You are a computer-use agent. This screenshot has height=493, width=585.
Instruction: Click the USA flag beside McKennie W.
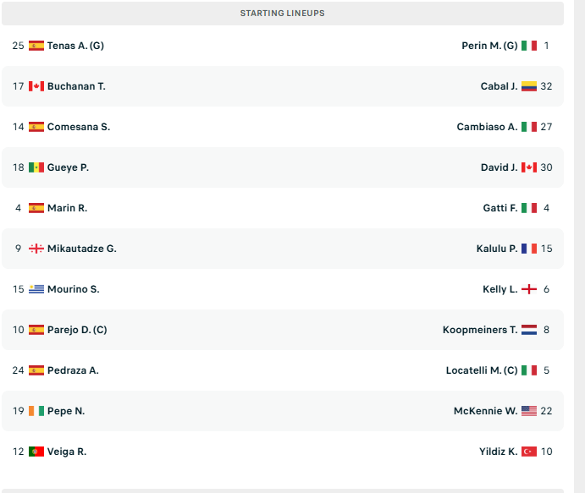pos(529,411)
